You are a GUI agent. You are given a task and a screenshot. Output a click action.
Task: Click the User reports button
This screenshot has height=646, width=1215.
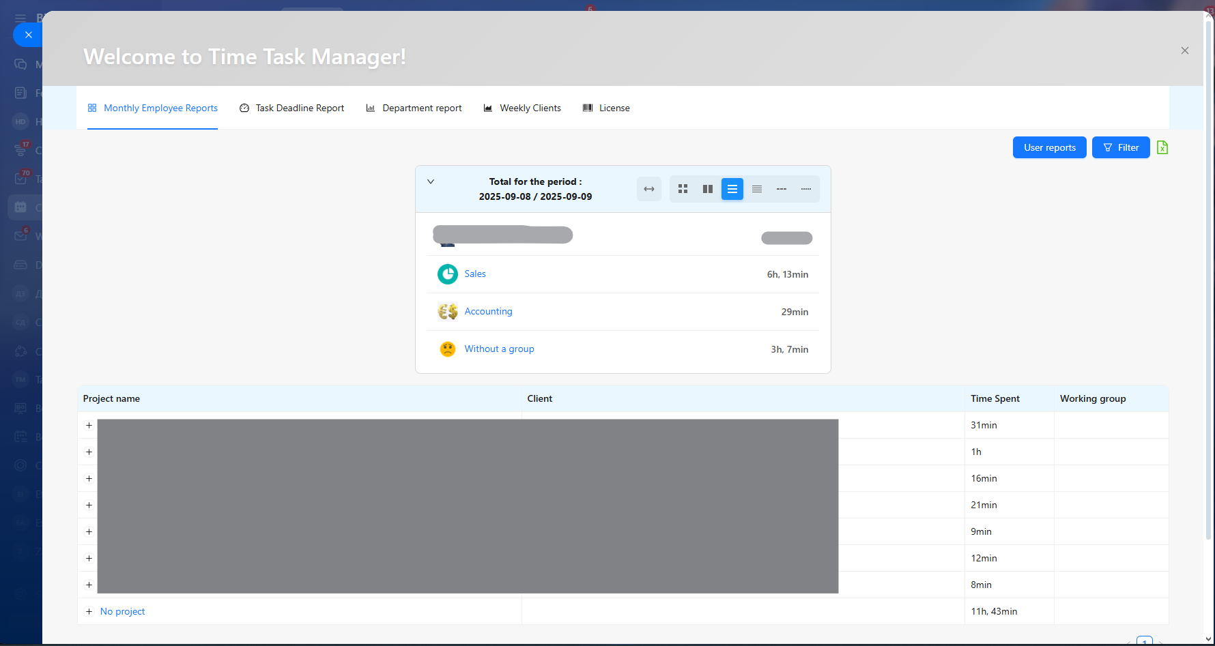point(1049,147)
